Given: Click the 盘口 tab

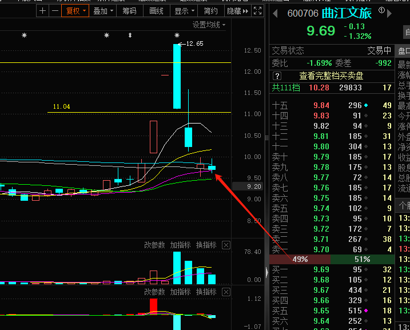Looking at the screenshot, I should 403,51.
